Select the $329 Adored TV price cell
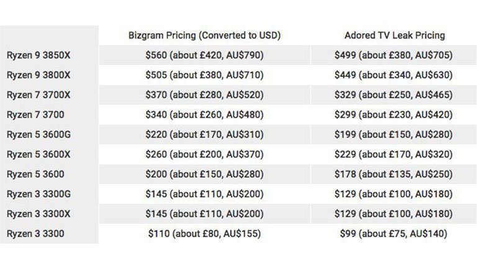 click(395, 95)
